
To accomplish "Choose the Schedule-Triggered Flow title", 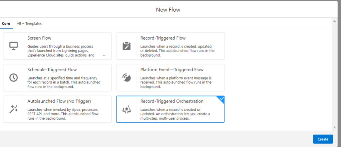I will [52, 70].
